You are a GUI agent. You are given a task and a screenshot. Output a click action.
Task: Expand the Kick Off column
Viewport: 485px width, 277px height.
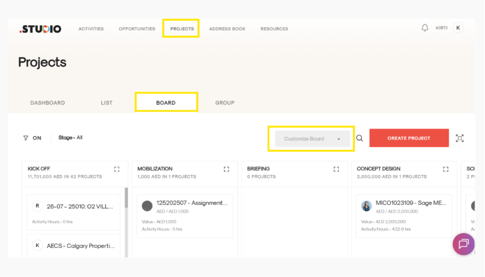117,169
